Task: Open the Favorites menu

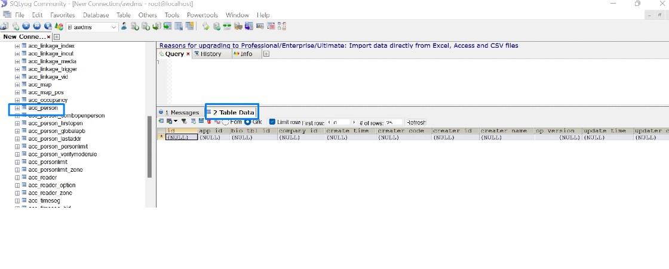Action: pyautogui.click(x=62, y=15)
